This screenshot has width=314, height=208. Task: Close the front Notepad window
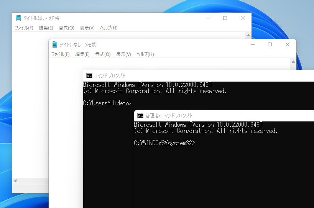pos(288,44)
